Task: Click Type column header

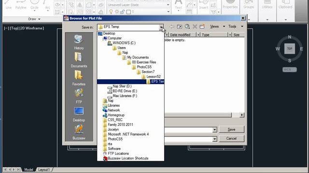Action: pyautogui.click(x=214, y=35)
